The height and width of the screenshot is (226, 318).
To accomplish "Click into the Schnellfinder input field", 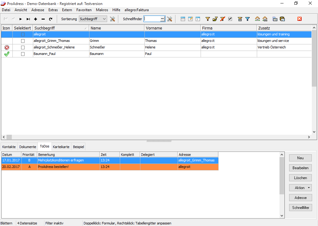I will (152, 19).
